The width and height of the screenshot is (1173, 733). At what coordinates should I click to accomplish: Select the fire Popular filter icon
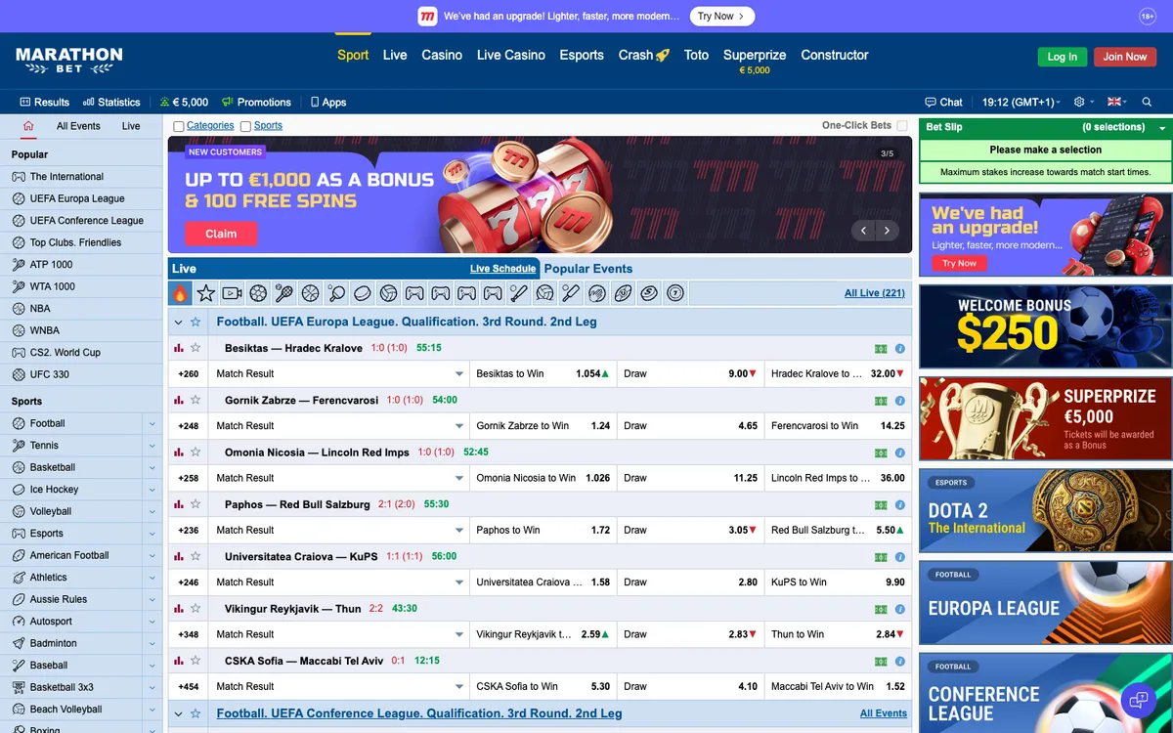180,293
